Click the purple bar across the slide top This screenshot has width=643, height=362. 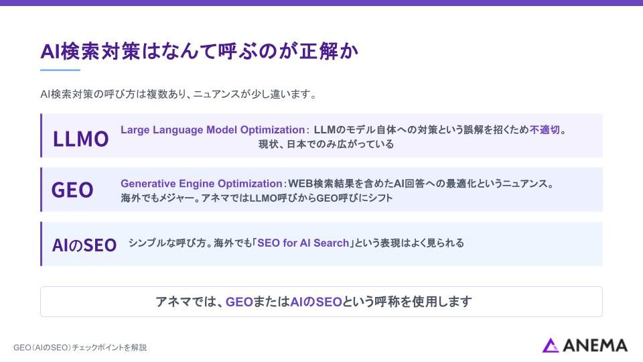[x=321, y=3]
